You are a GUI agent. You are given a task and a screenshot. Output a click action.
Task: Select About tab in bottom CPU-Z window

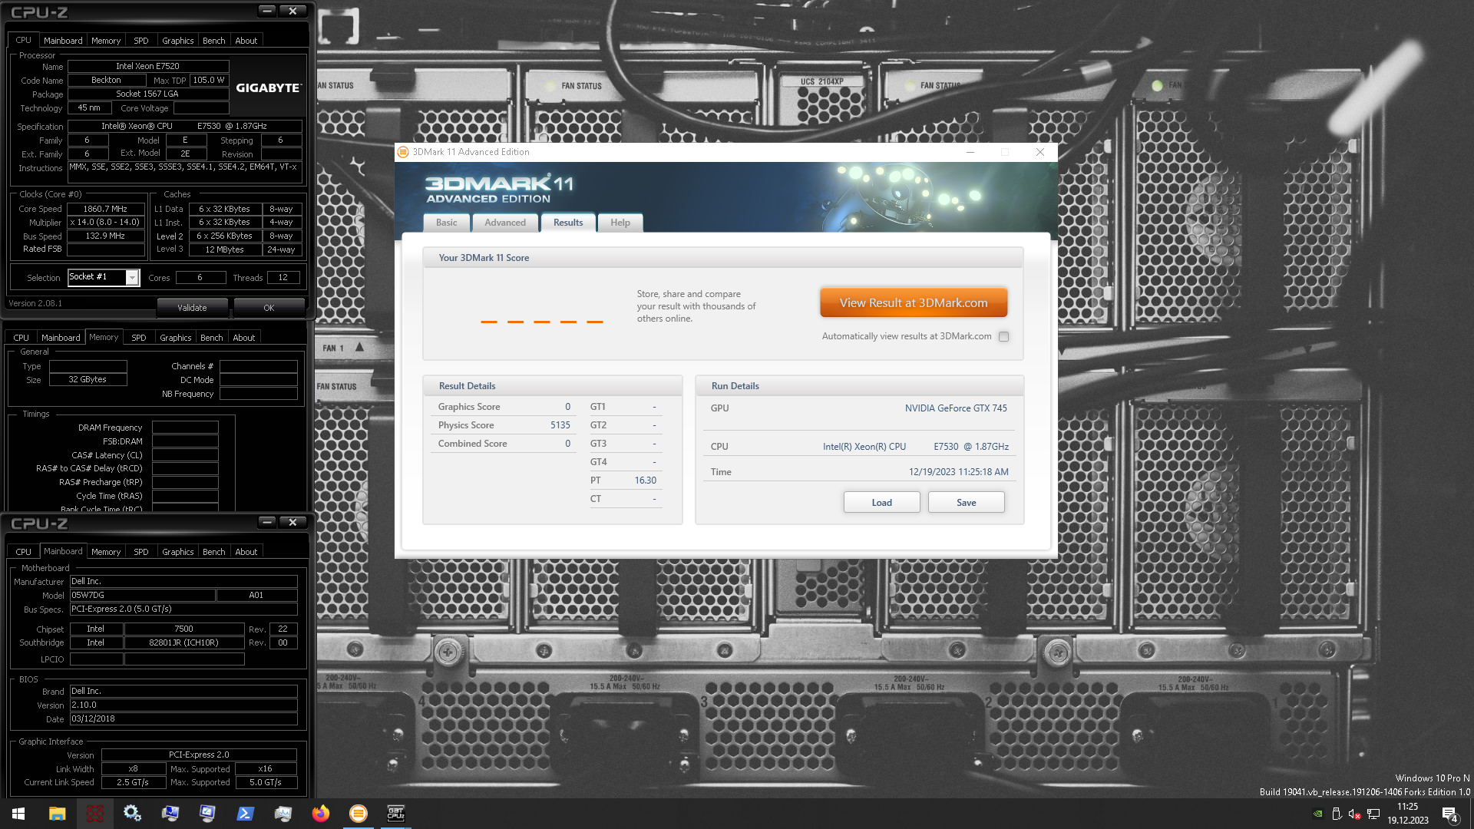(x=246, y=552)
